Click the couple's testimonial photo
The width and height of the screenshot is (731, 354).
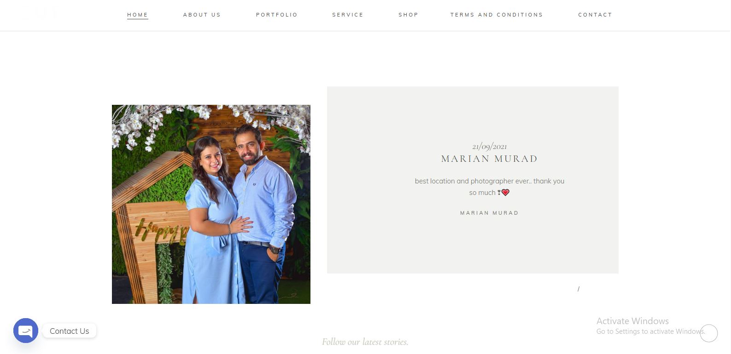click(x=211, y=204)
